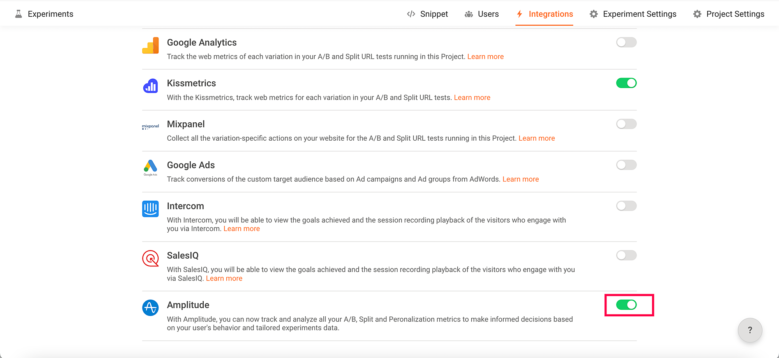The height and width of the screenshot is (358, 779).
Task: Turn on the Intercom integration toggle
Action: click(626, 206)
